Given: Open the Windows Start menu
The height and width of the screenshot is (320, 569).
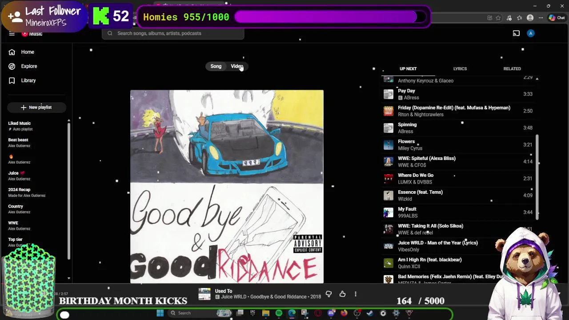Looking at the screenshot, I should pyautogui.click(x=160, y=313).
